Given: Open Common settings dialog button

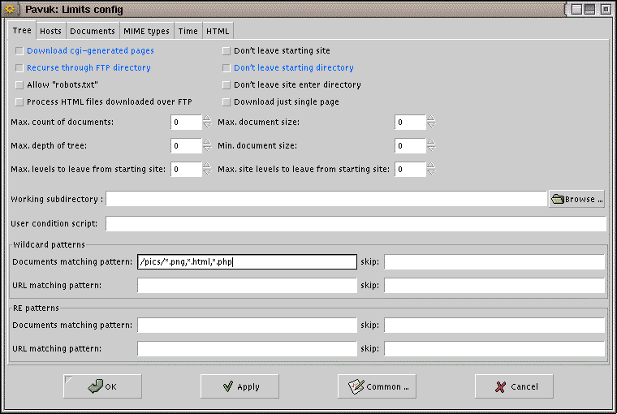Looking at the screenshot, I should (377, 386).
